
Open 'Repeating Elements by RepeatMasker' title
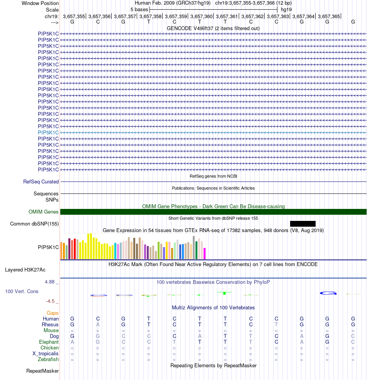coord(213,366)
